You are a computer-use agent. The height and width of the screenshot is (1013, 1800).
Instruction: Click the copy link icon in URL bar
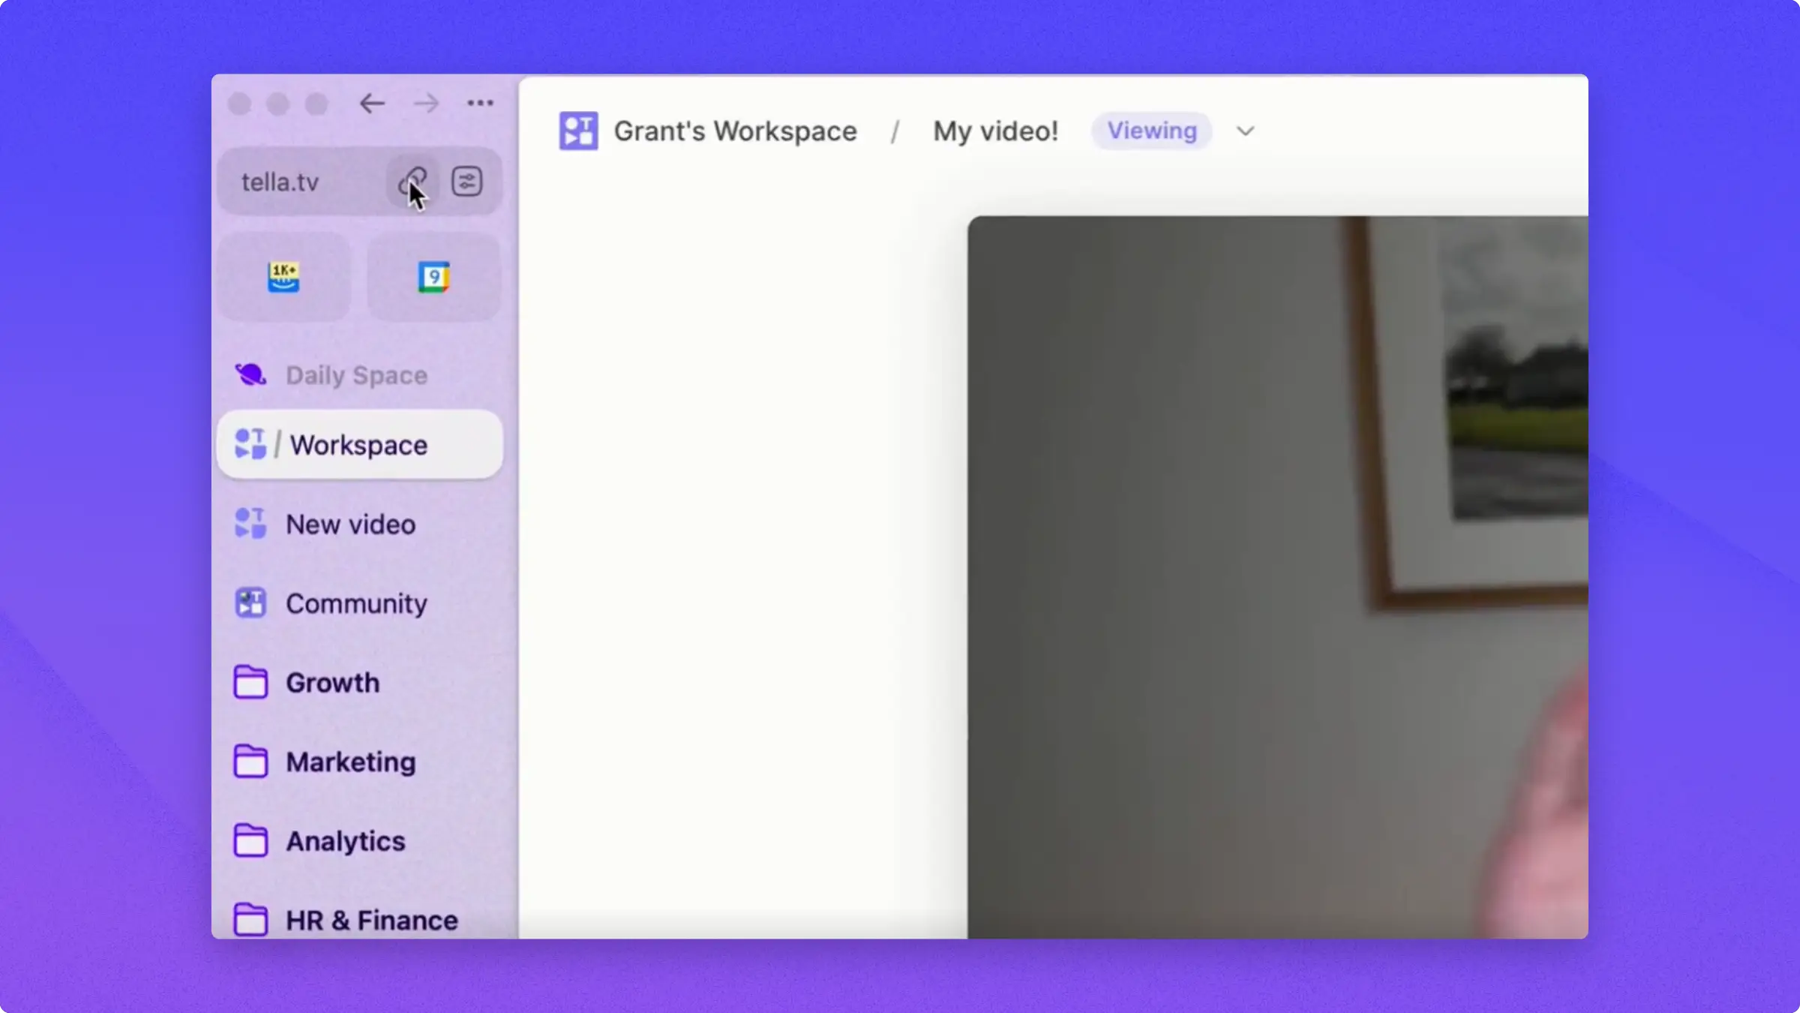[x=412, y=181]
